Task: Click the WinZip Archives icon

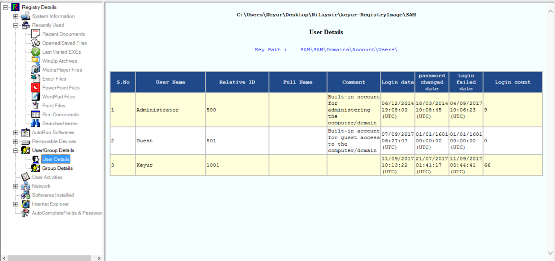Action: click(x=36, y=61)
